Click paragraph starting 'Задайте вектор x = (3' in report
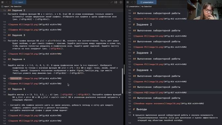Viewport: 222px width, 125px height. coord(65,97)
